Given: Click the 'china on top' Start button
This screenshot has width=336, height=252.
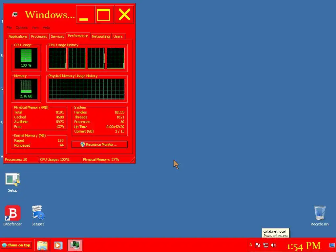Looking at the screenshot, I should [x=16, y=245].
